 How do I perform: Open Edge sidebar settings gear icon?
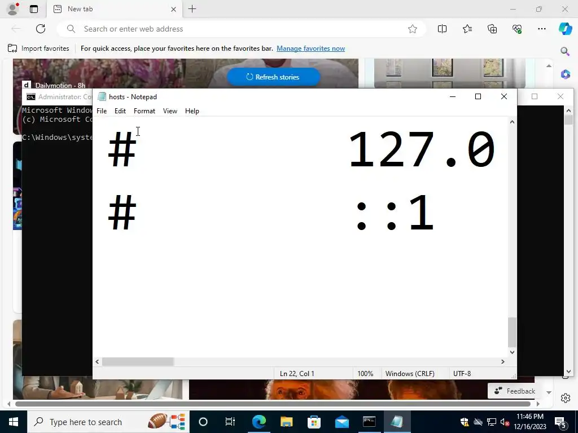pos(565,397)
